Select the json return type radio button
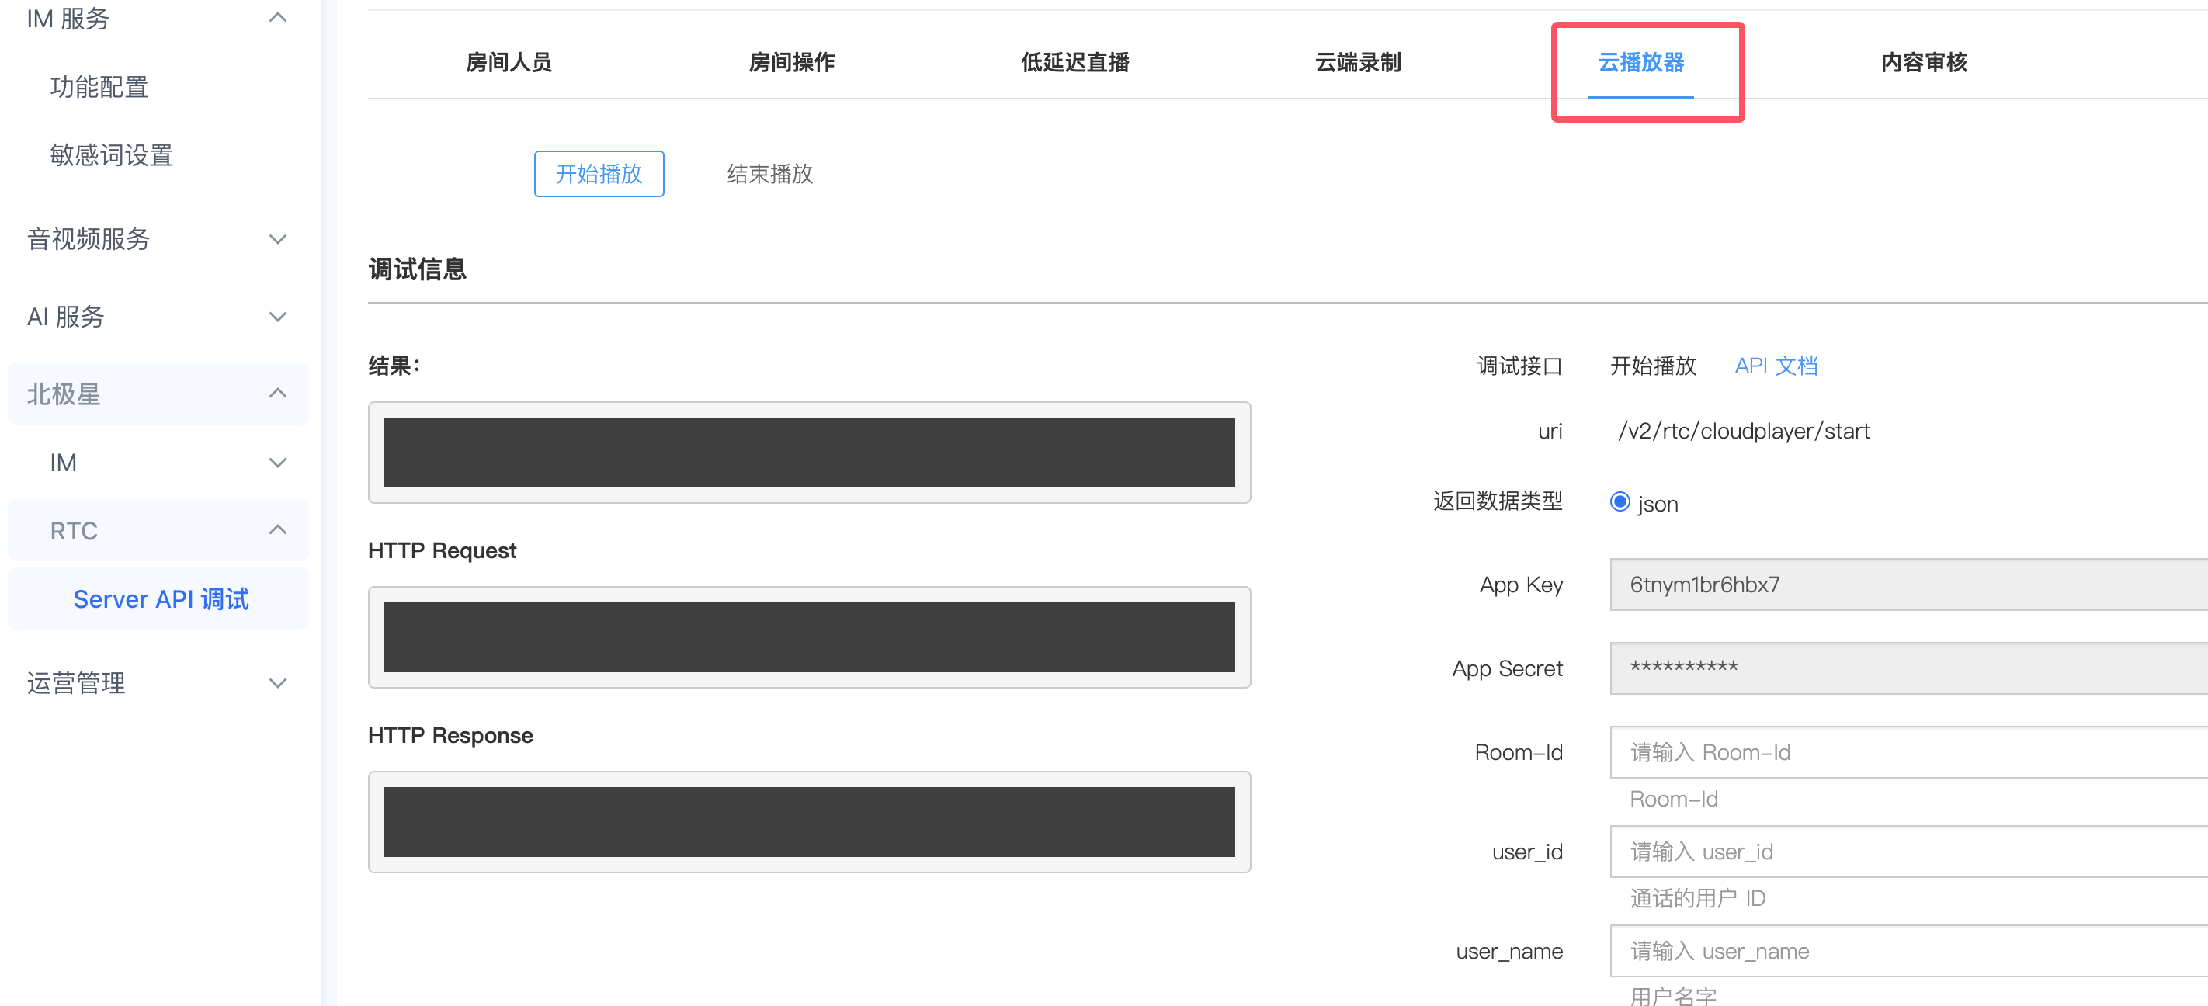Screen dimensions: 2208x1006 pyautogui.click(x=1620, y=502)
